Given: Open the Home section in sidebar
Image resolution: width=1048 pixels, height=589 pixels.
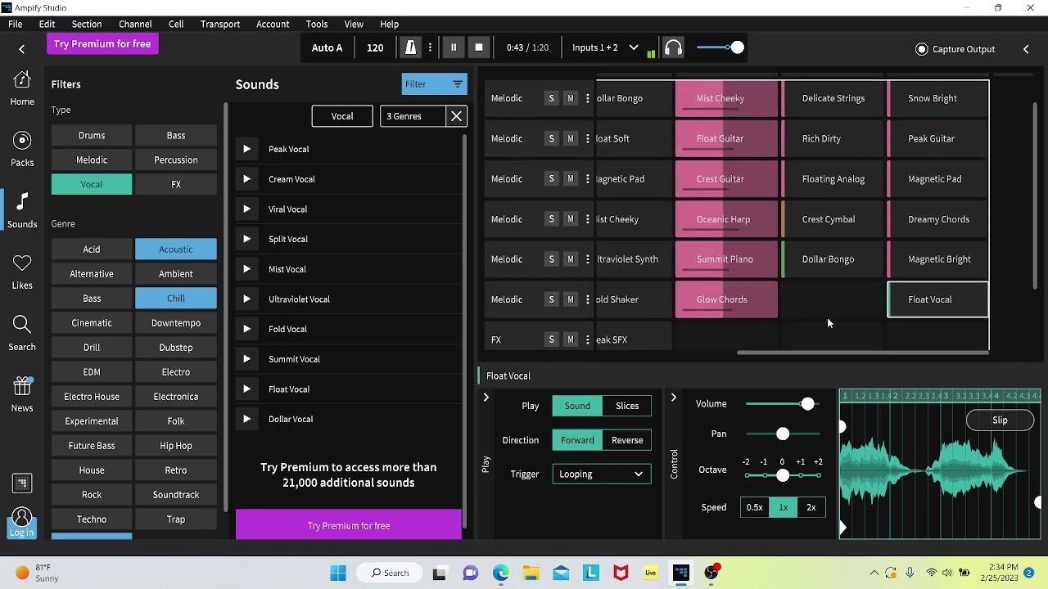Looking at the screenshot, I should click(22, 88).
